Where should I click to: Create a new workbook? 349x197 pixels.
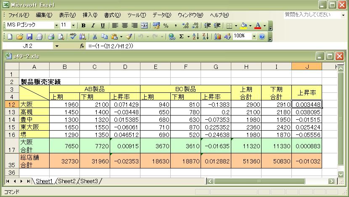coord(10,36)
